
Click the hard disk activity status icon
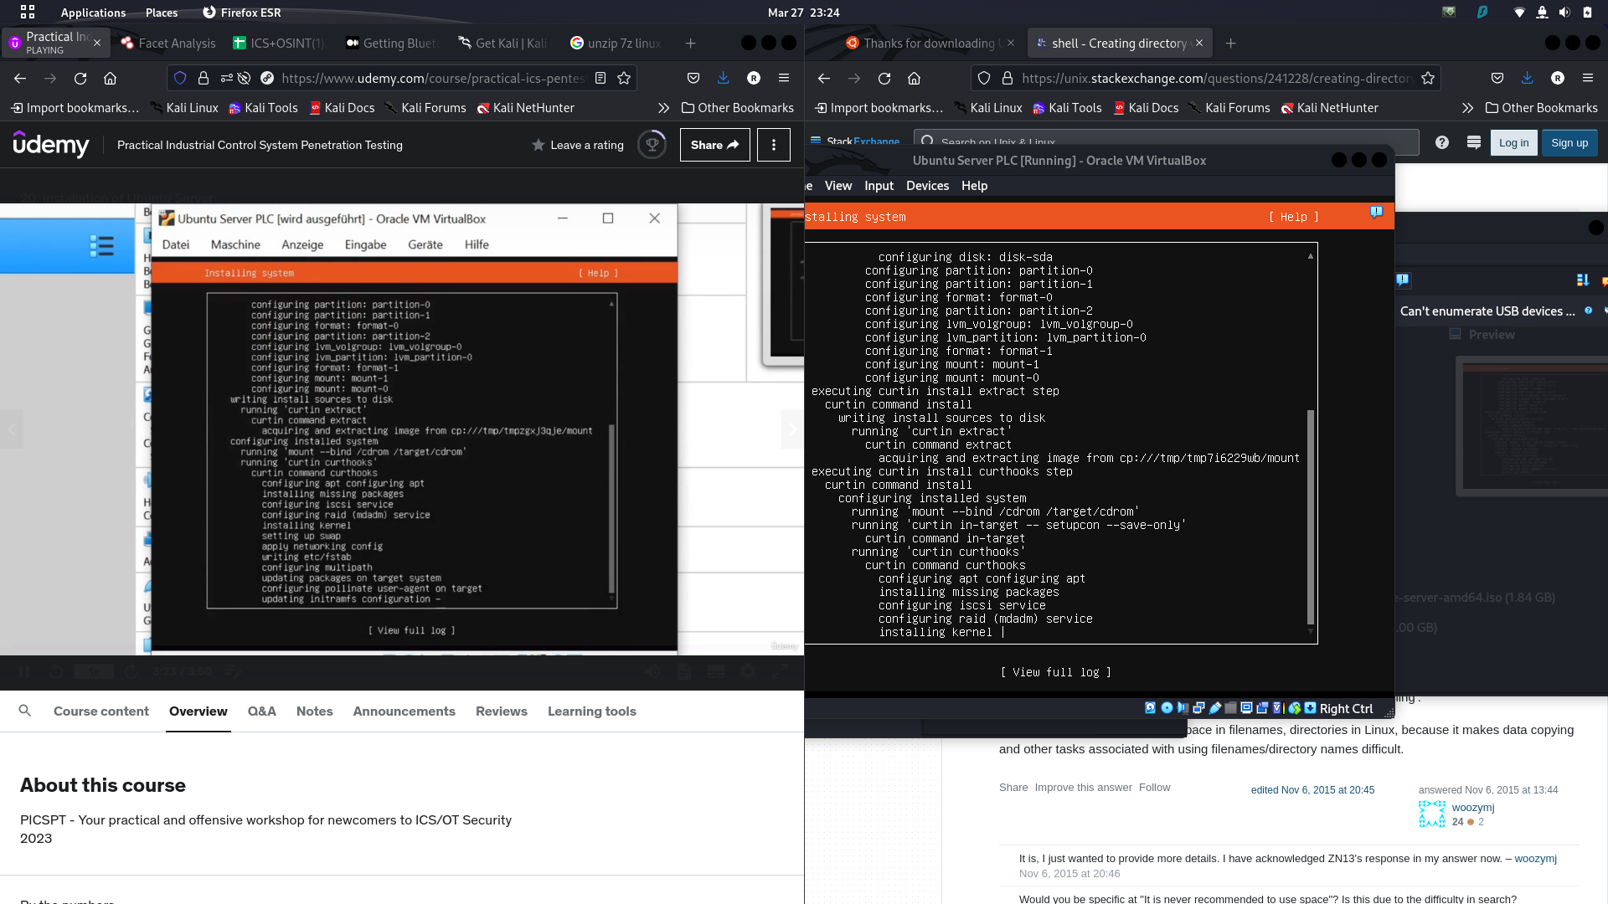coord(1150,708)
